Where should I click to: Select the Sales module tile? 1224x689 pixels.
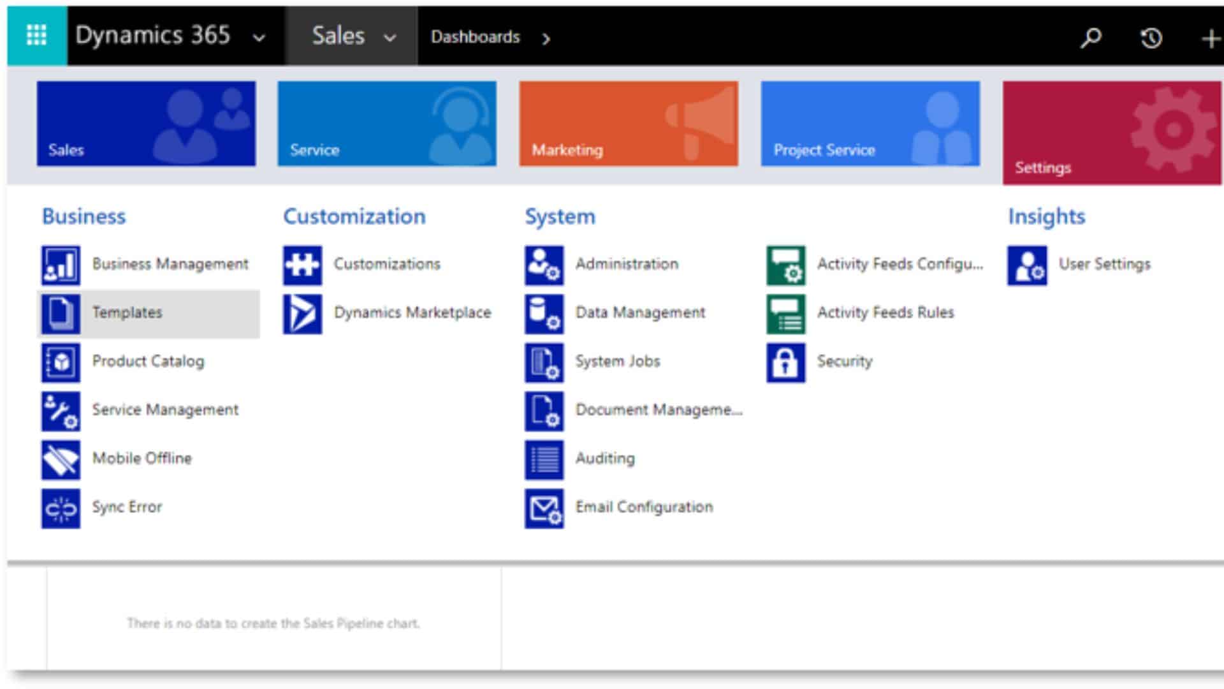[146, 123]
